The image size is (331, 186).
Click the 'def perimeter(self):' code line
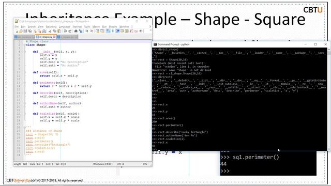click(50, 83)
